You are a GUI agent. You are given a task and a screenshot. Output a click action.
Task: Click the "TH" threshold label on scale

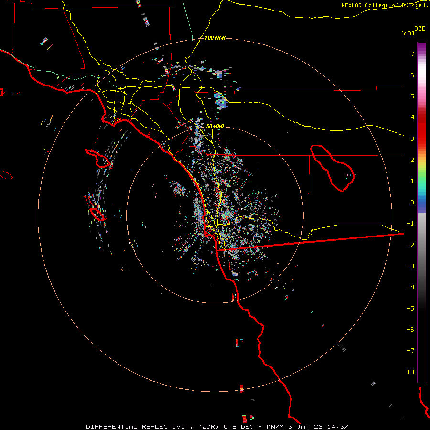410,372
